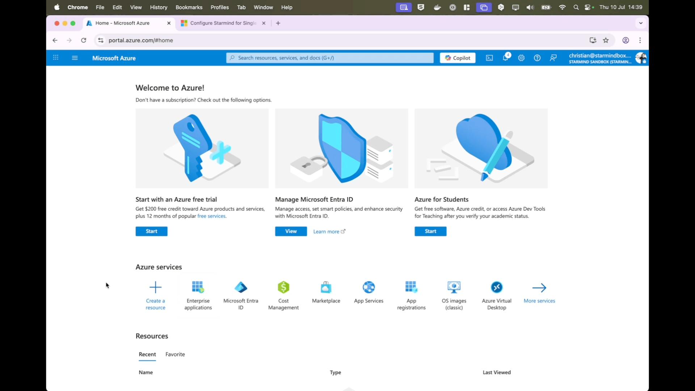This screenshot has height=391, width=695.
Task: Open Microsoft Entra ID service icon
Action: click(x=241, y=287)
